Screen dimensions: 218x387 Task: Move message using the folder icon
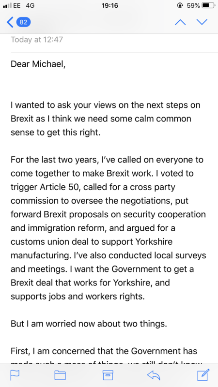tap(60, 375)
